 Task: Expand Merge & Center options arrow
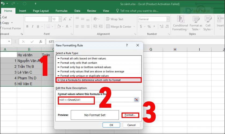tap(134, 27)
